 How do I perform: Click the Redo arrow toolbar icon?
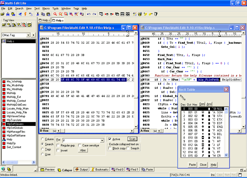pos(94,14)
